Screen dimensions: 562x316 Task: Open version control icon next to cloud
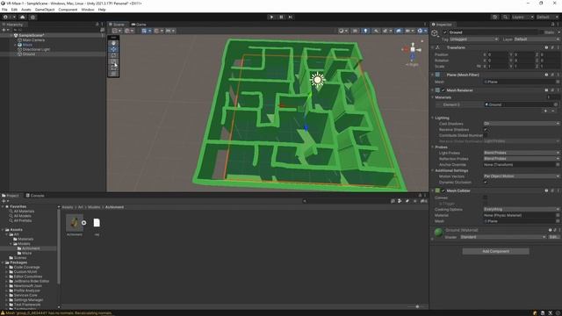32,17
